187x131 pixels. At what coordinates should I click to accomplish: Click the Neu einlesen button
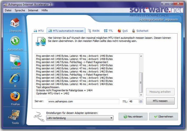click(133, 117)
